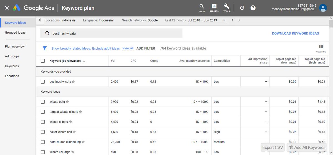
Task: Open the Language: Indonesian setting
Action: [99, 20]
